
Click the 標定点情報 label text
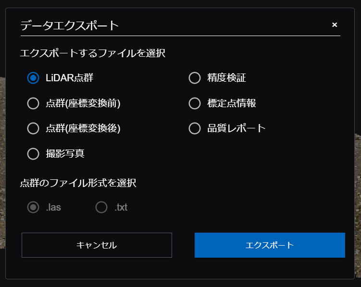tap(232, 103)
